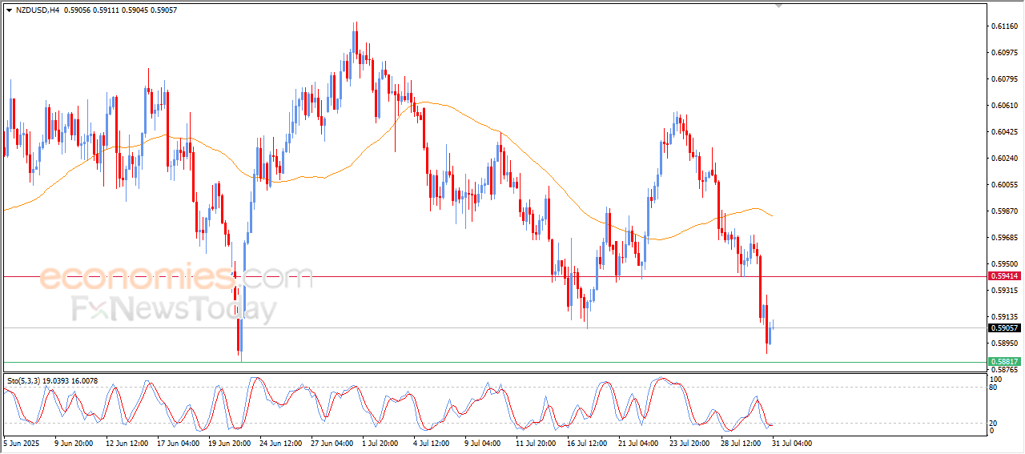The width and height of the screenshot is (1025, 454).
Task: Click the 0.61160 price axis label
Action: click(1004, 26)
